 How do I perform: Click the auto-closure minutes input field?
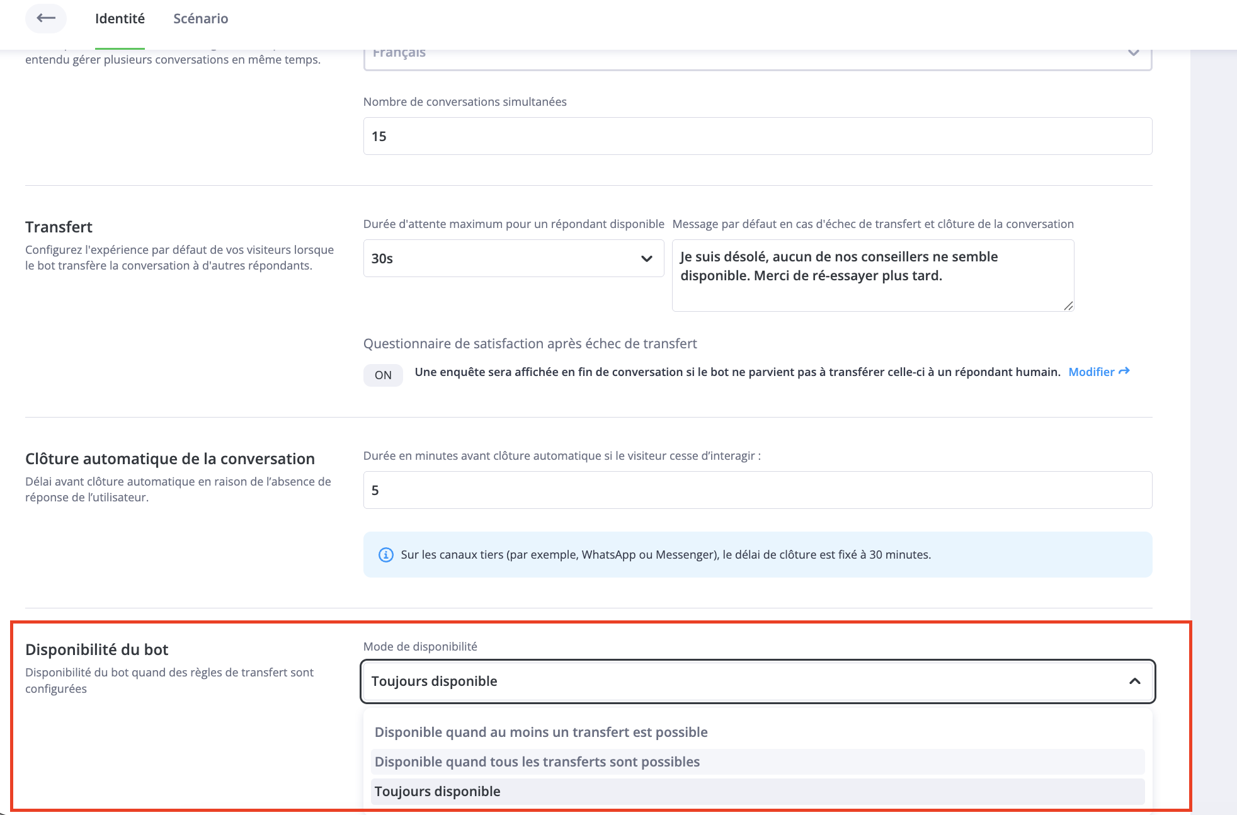757,490
